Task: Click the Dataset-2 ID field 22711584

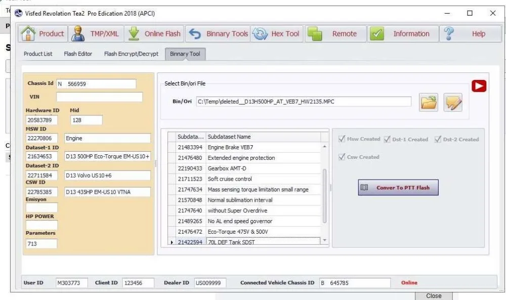Action: (41, 176)
